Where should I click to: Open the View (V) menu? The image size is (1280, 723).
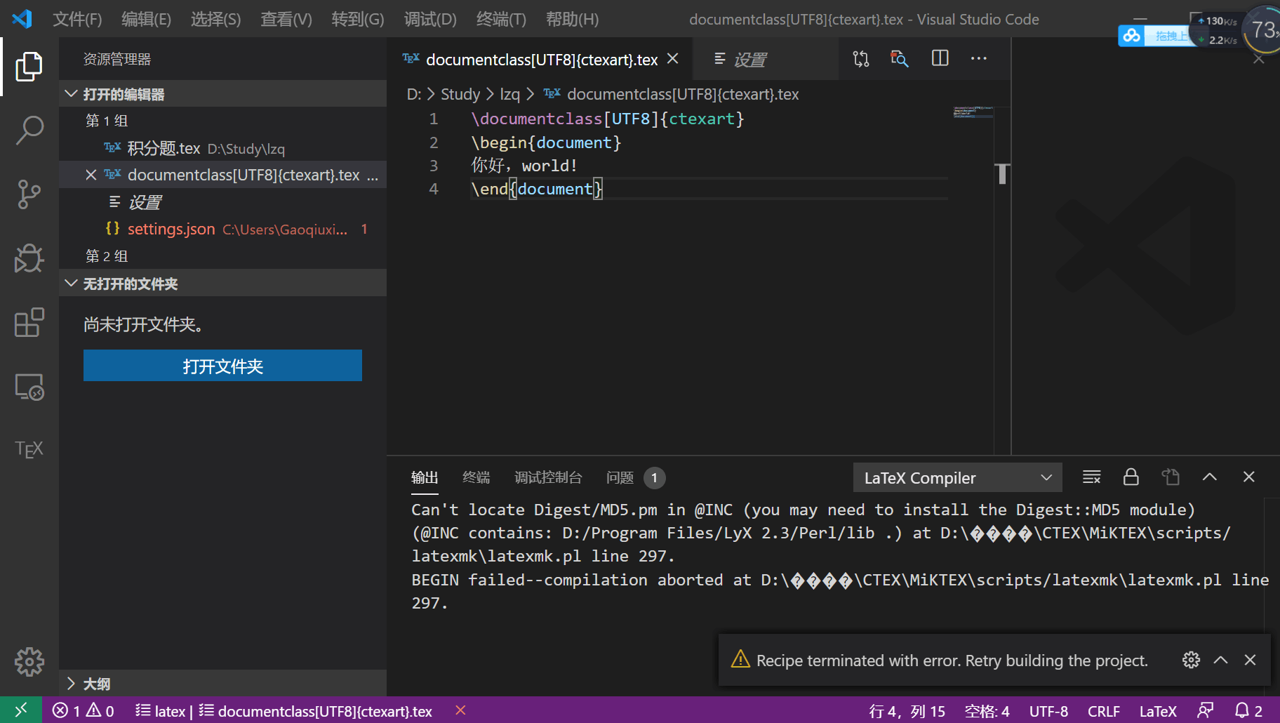click(286, 19)
